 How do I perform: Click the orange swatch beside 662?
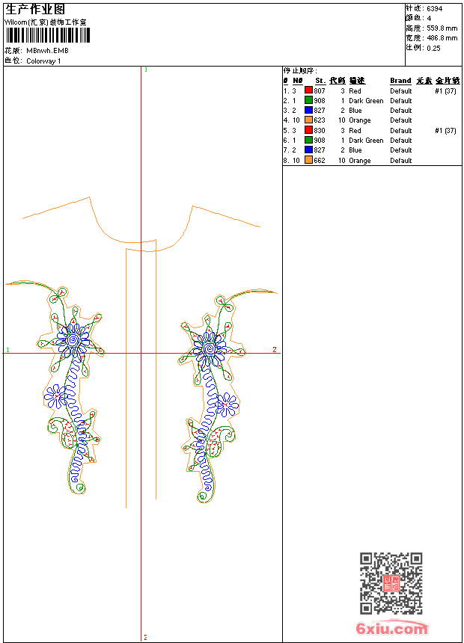tap(308, 160)
